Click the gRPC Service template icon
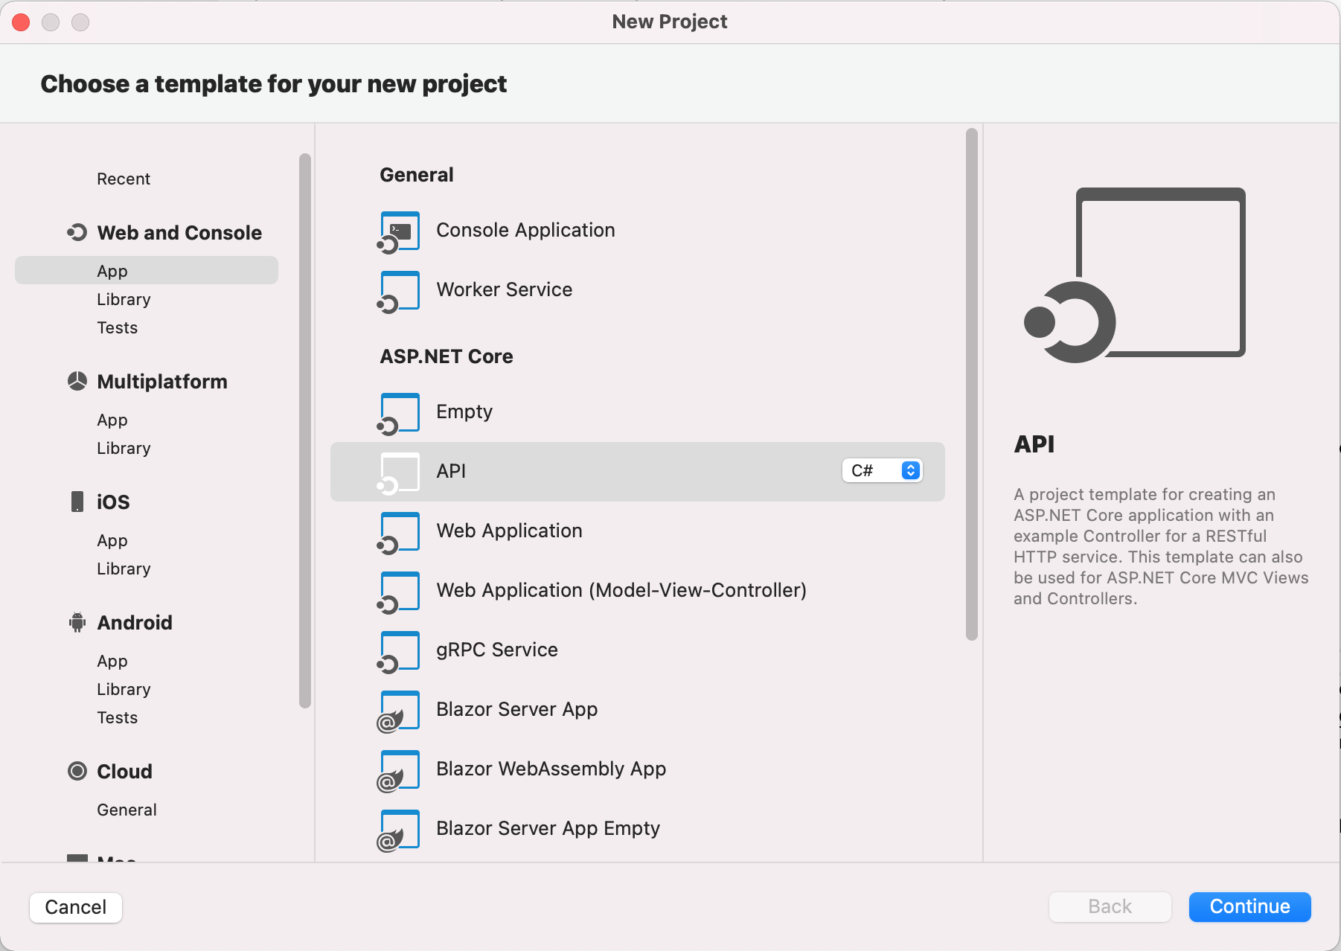 pyautogui.click(x=399, y=651)
